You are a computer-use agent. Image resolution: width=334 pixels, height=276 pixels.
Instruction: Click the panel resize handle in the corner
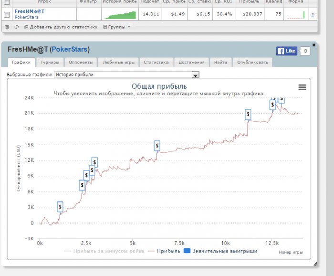[315, 264]
